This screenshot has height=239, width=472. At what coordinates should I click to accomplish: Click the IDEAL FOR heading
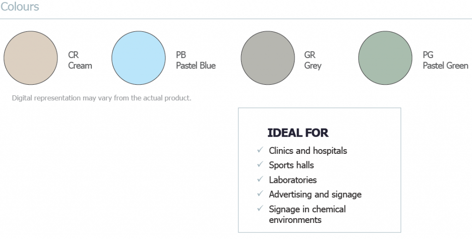pos(298,133)
